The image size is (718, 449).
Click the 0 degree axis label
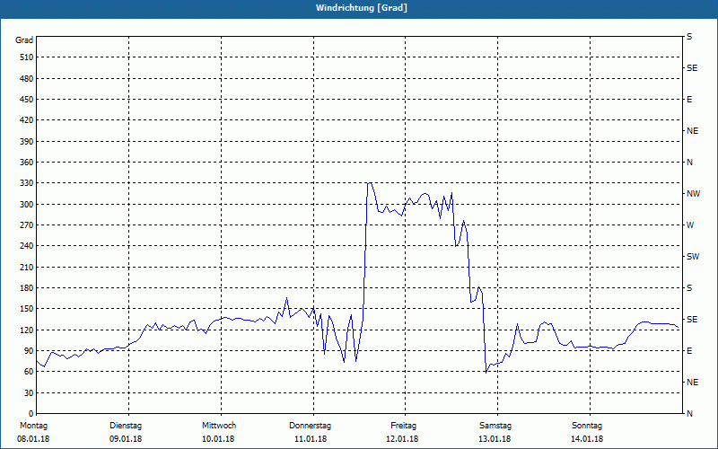point(31,414)
